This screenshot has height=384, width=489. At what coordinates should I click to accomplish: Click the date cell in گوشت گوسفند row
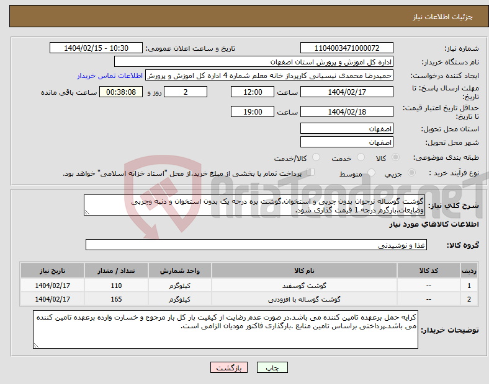click(52, 286)
